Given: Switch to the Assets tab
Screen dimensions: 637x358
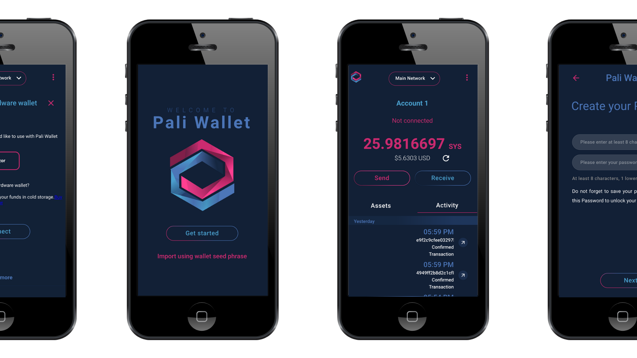Looking at the screenshot, I should (x=380, y=205).
